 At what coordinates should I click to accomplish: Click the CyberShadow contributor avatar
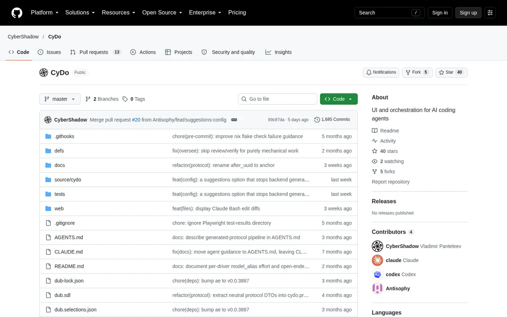coord(377,246)
